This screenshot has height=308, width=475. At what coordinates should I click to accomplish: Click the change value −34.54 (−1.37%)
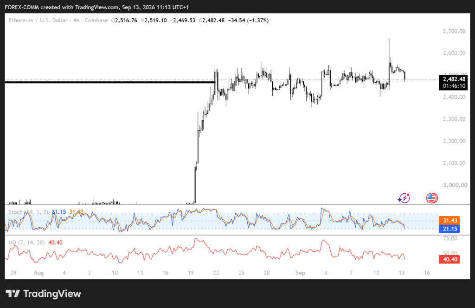[x=248, y=20]
